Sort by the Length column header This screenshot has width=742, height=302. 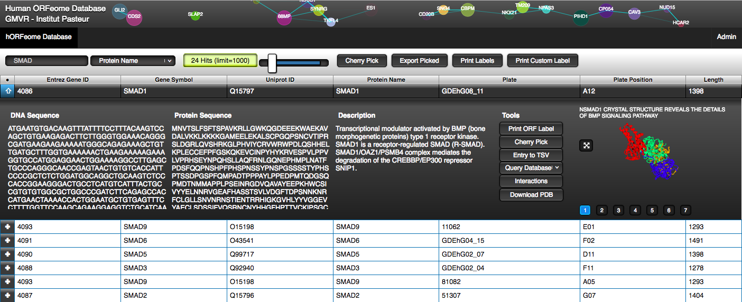click(713, 80)
